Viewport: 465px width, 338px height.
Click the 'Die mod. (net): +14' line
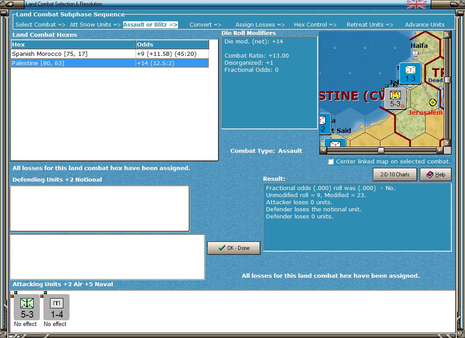click(254, 42)
